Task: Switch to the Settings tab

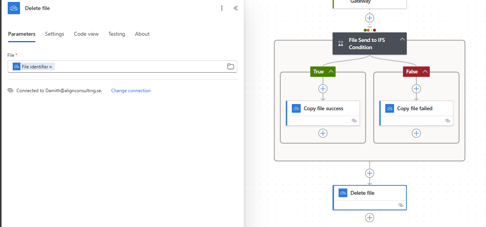Action: click(55, 34)
